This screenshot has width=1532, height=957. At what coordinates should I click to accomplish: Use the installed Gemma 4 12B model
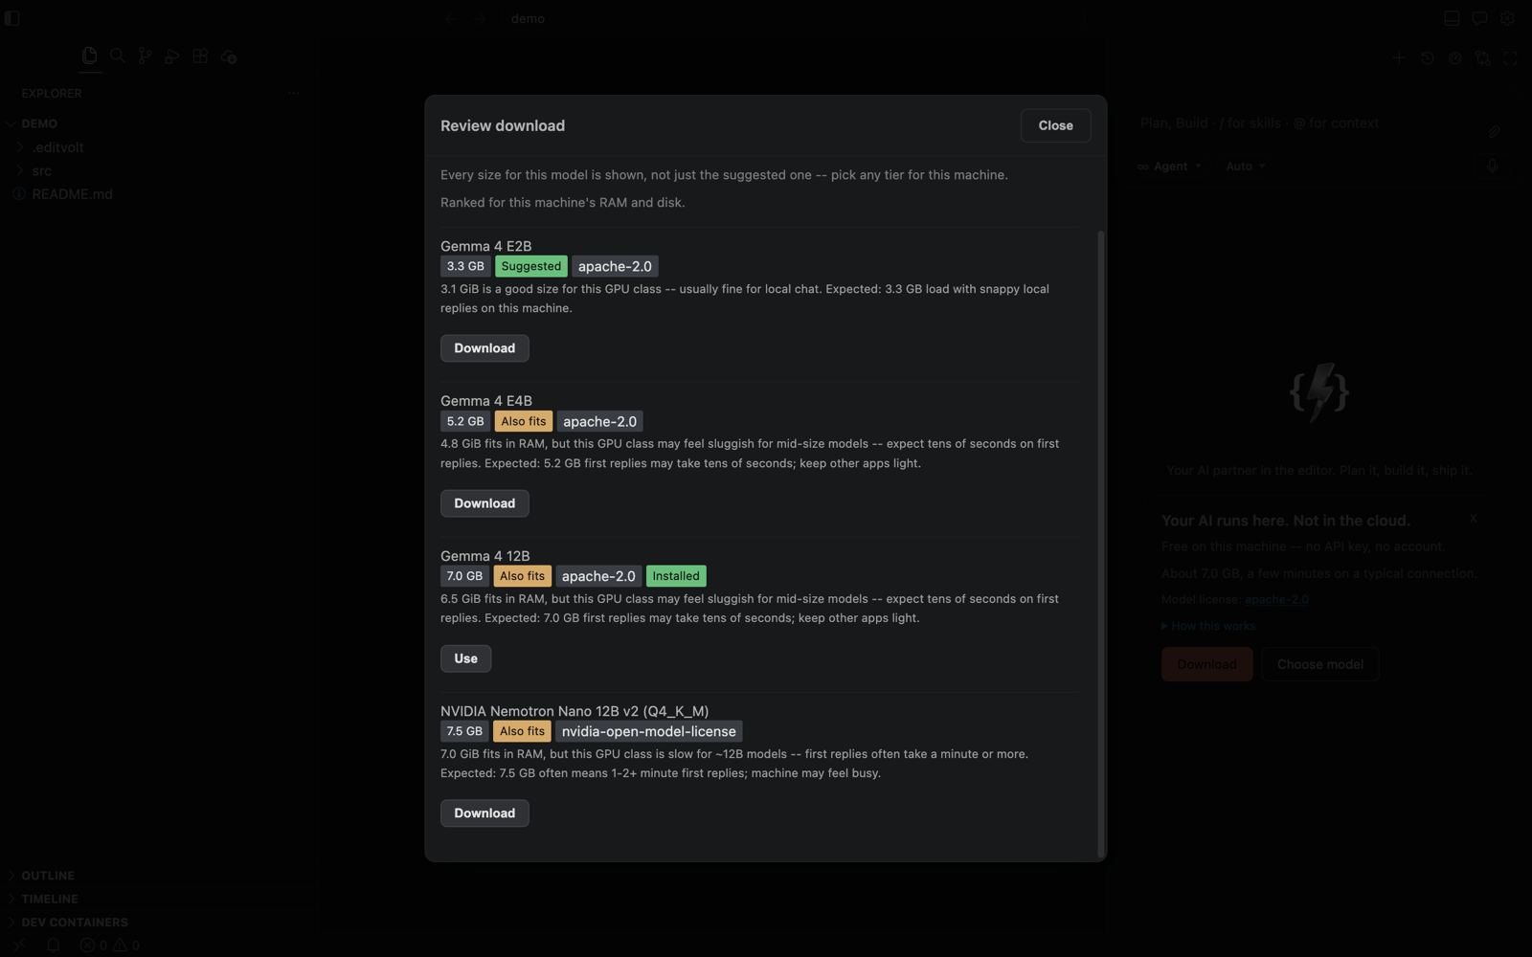(465, 658)
